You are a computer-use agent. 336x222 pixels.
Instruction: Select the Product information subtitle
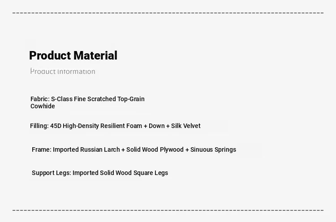point(63,72)
